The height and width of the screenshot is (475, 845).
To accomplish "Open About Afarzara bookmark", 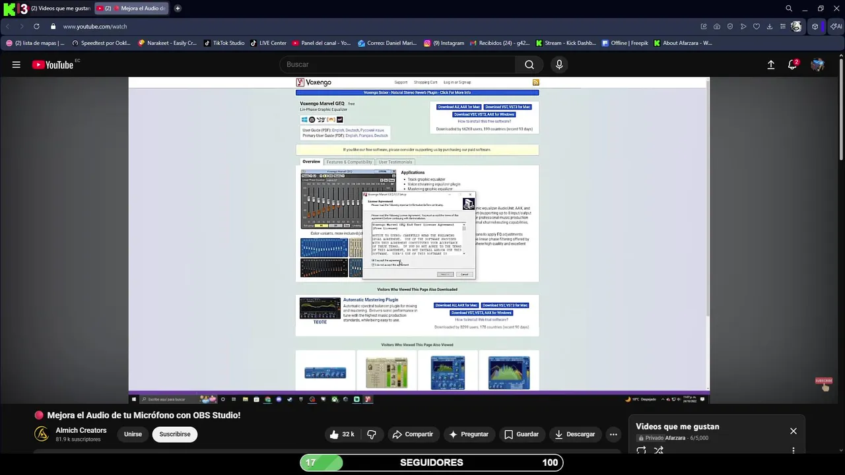I will 683,43.
